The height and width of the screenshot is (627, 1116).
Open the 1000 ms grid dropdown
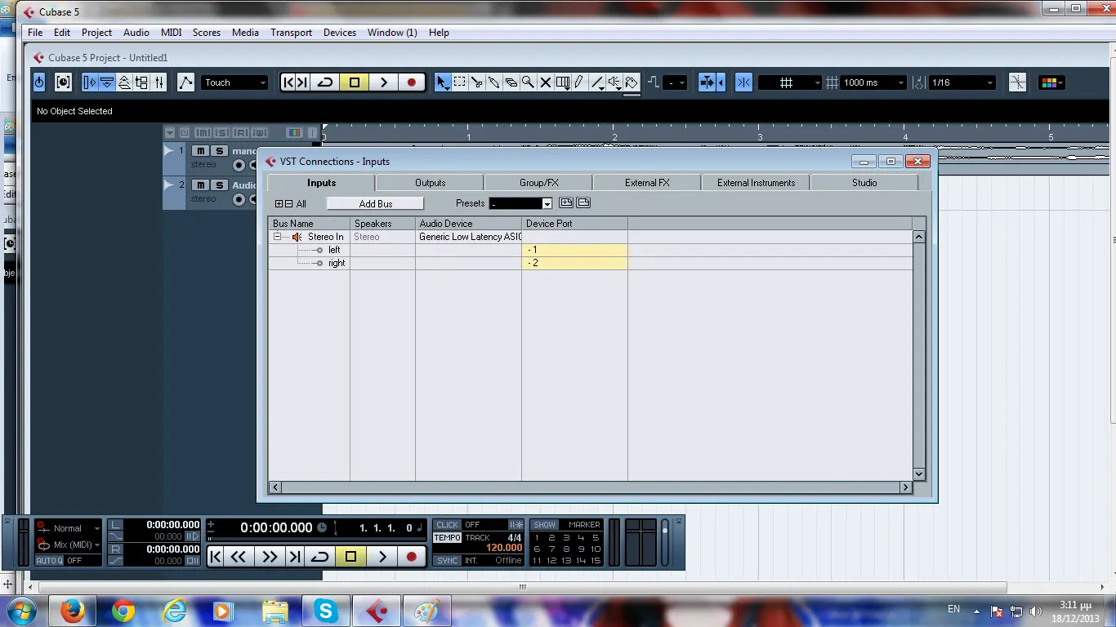875,82
